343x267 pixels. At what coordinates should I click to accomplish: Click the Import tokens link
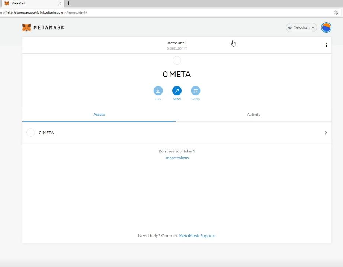[x=177, y=158]
